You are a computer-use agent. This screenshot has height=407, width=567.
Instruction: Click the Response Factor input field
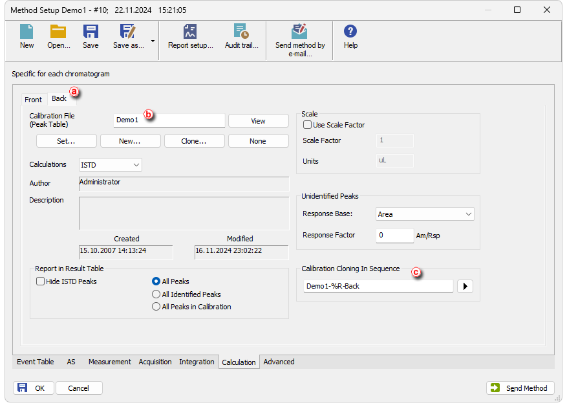coord(394,236)
